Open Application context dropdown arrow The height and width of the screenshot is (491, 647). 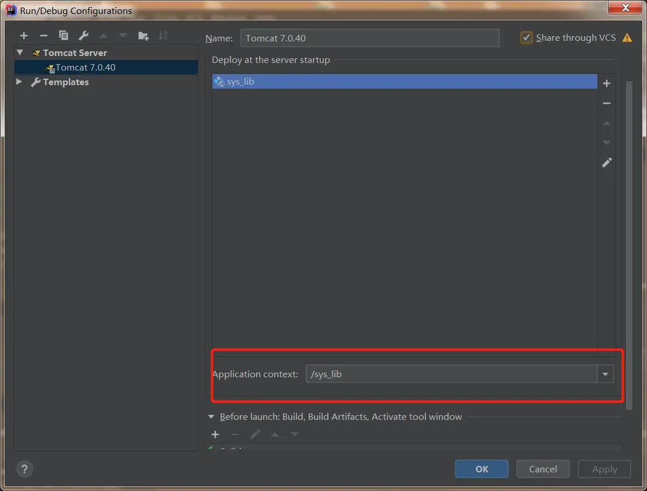(x=606, y=374)
